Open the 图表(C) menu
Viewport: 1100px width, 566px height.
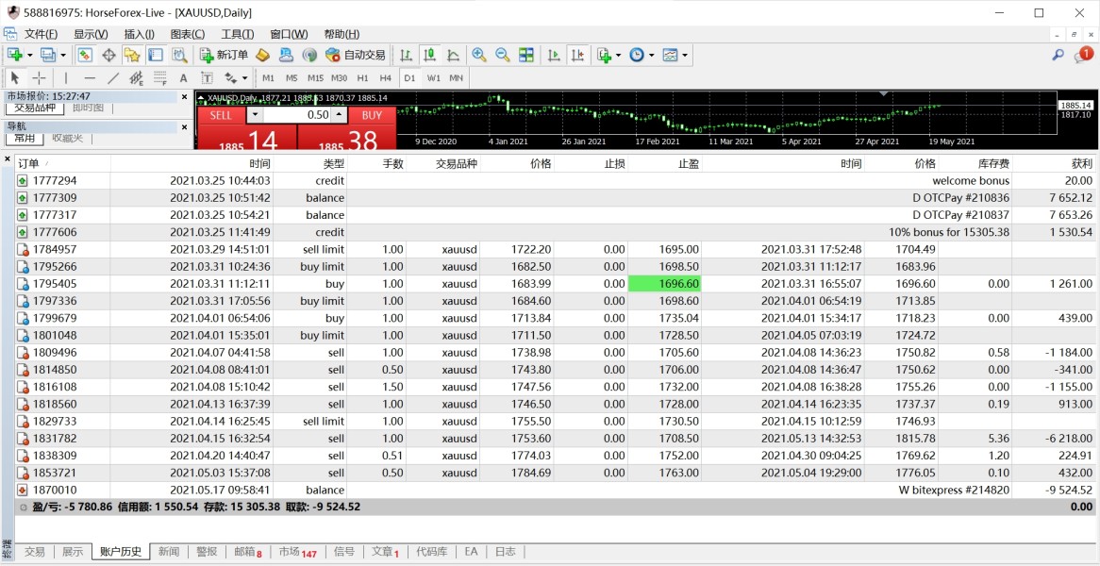(x=187, y=34)
